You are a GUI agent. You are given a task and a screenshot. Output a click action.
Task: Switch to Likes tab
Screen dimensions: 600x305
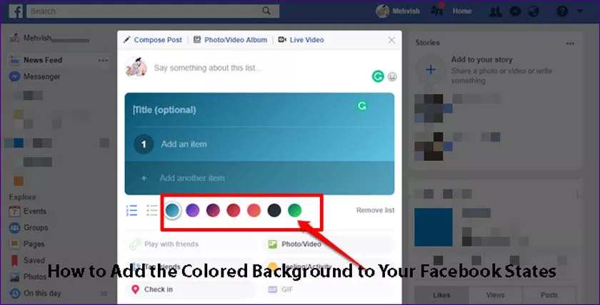point(441,295)
